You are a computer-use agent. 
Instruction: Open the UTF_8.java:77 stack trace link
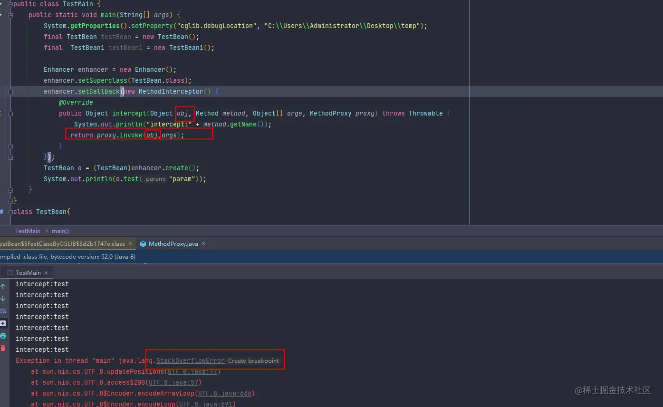[x=192, y=372]
